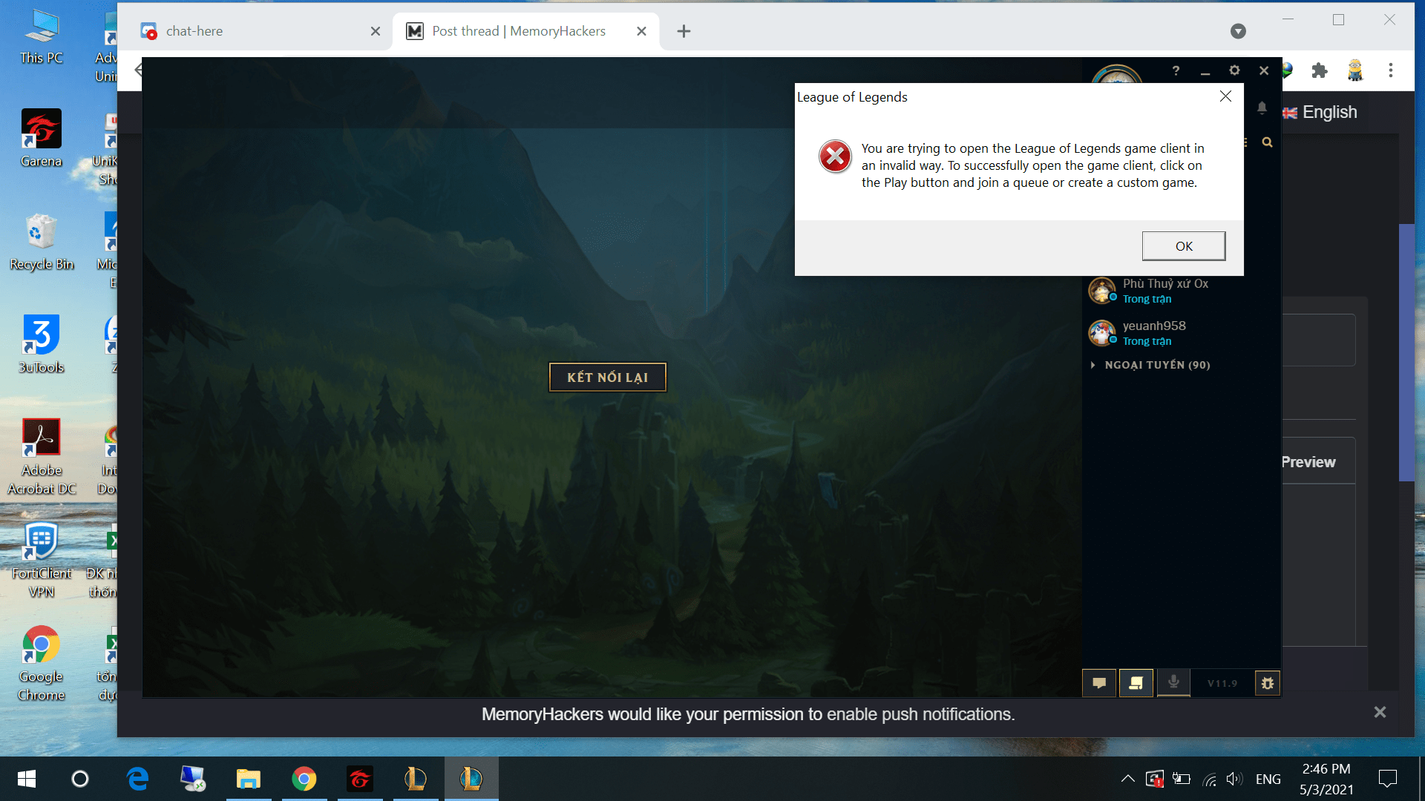Close the MemoryHackers browser tab
The width and height of the screenshot is (1425, 801).
tap(642, 31)
